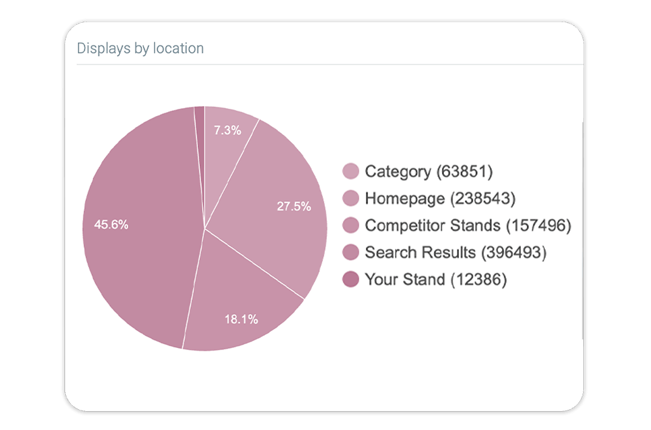The image size is (651, 430).
Task: Click the Competitor Stands legend color dot
Action: pyautogui.click(x=351, y=225)
